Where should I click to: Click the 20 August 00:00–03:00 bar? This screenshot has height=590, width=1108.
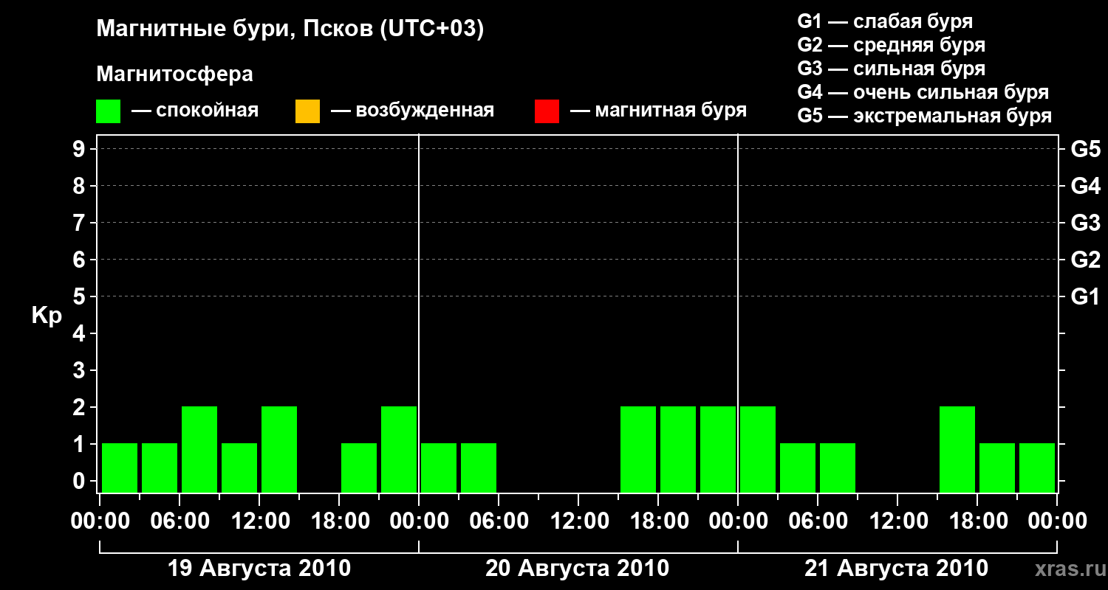point(439,468)
